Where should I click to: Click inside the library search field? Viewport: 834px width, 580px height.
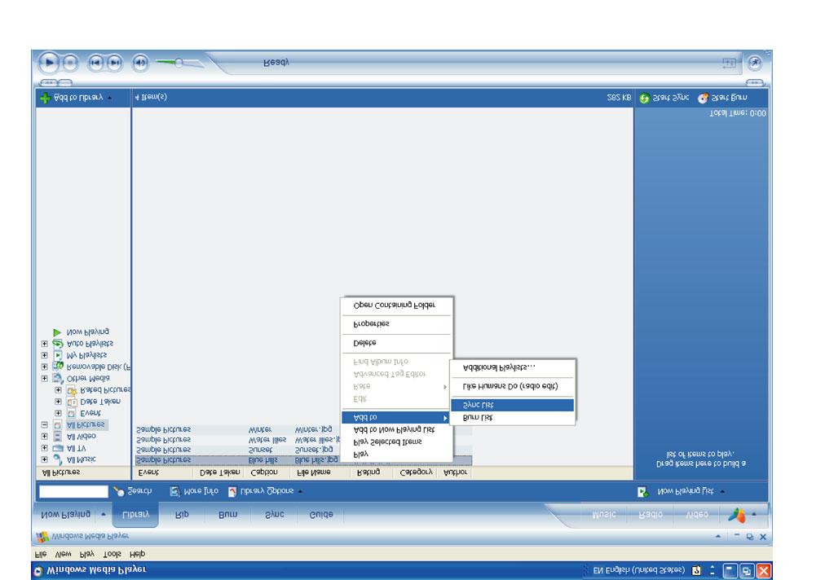pyautogui.click(x=73, y=492)
